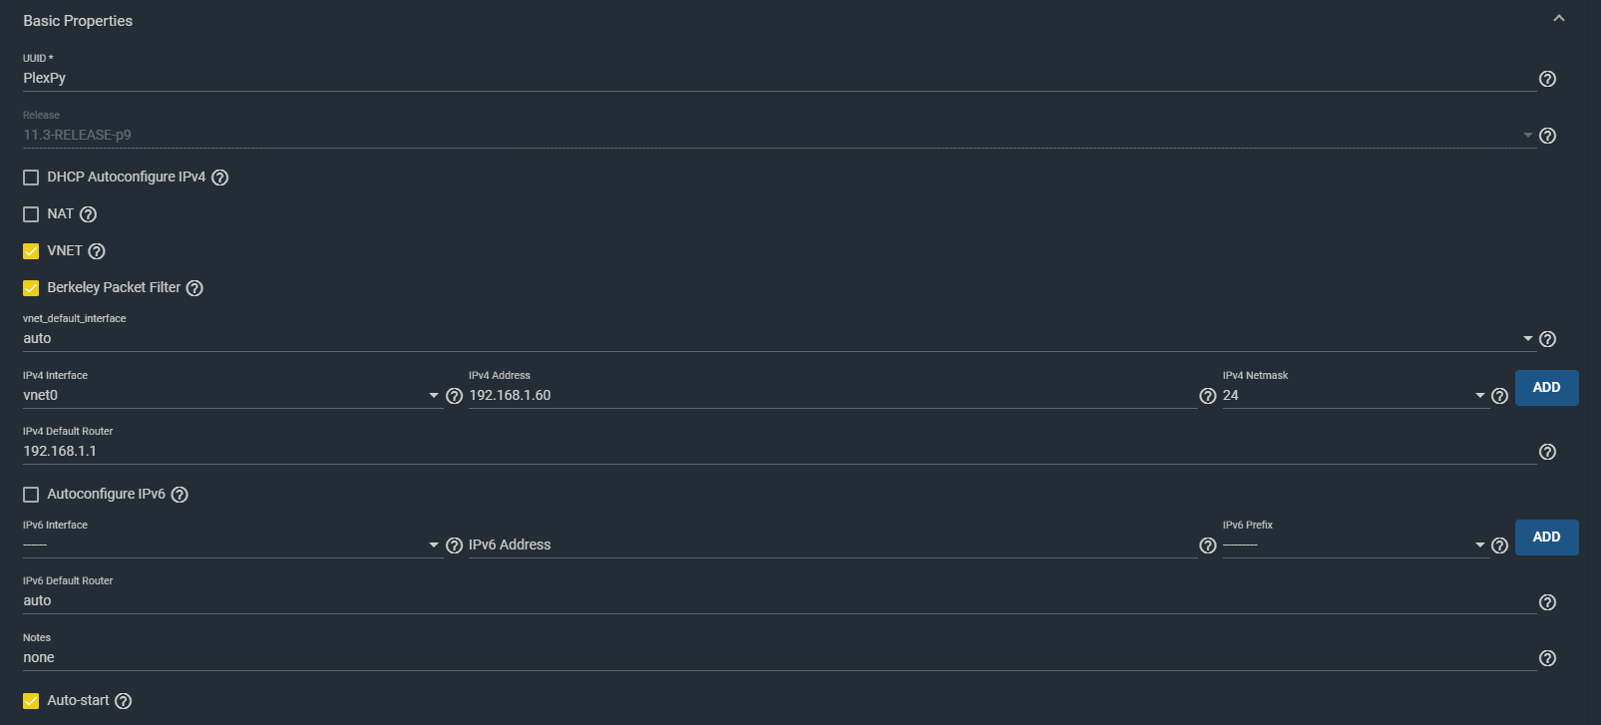
Task: Open the IPv4 Netmask dropdown
Action: [x=1356, y=396]
